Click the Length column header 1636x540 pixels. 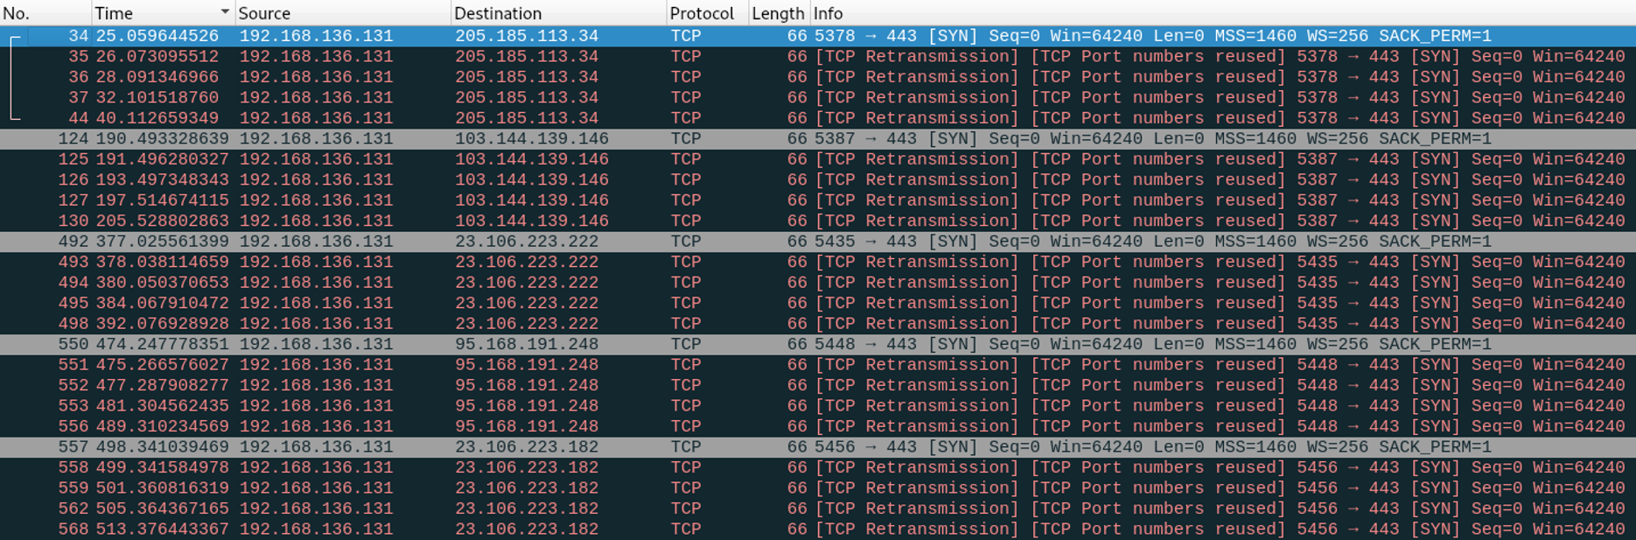point(779,13)
